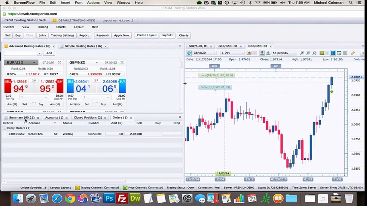Collapse the Entry Orders group
The image size is (367, 206).
point(5,128)
